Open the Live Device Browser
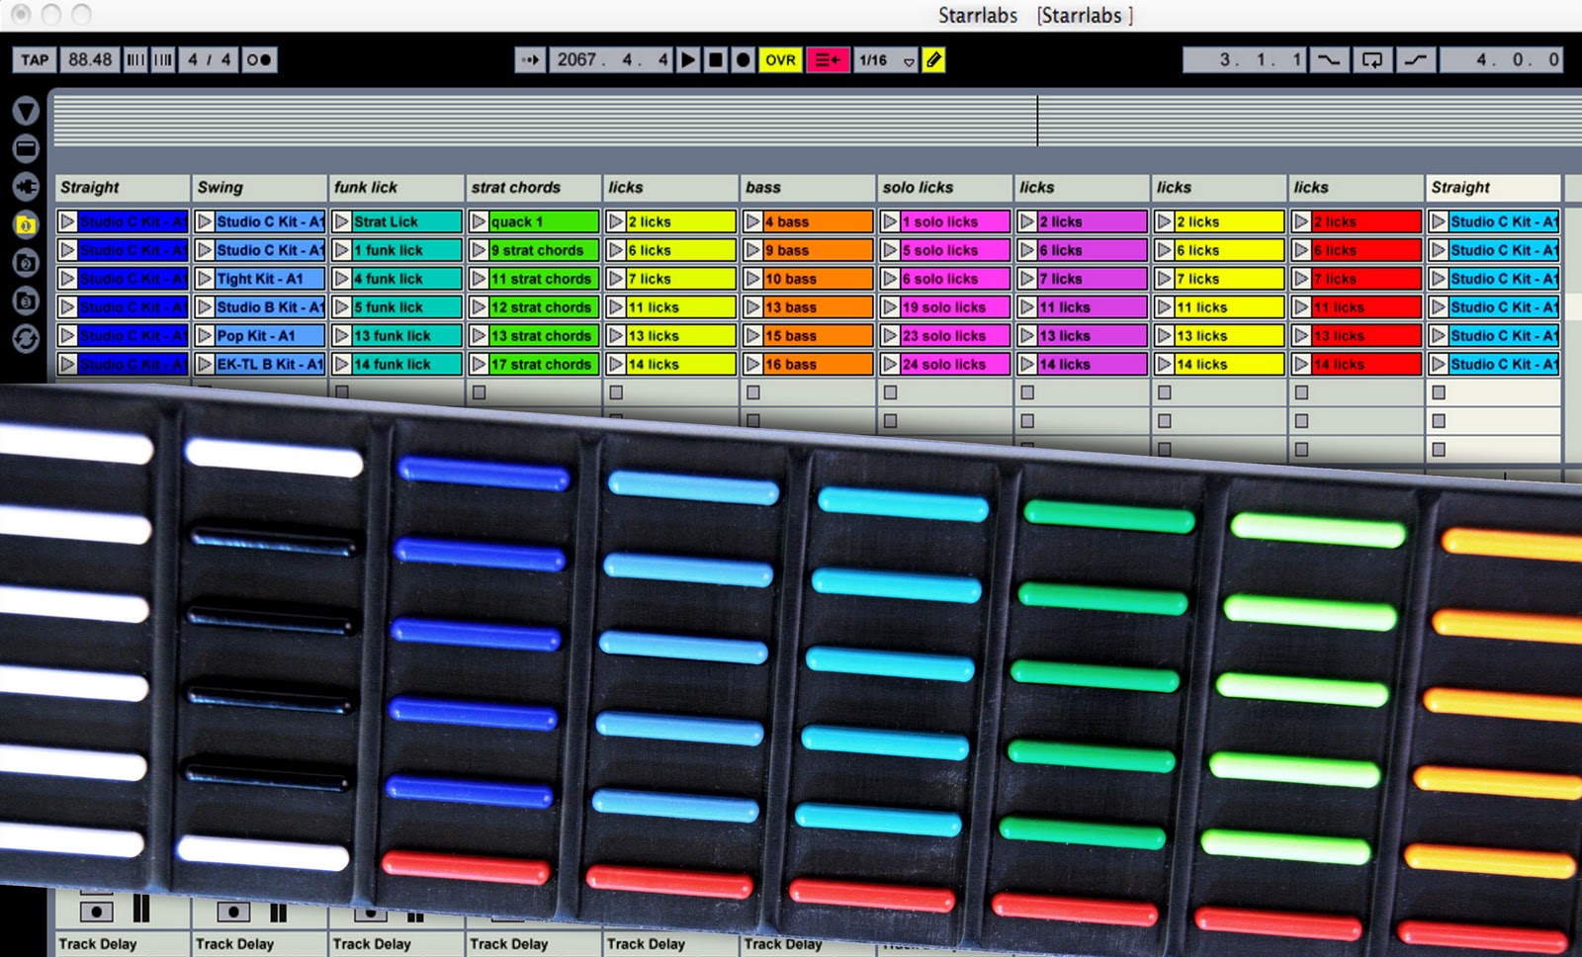This screenshot has width=1582, height=957. pos(26,148)
